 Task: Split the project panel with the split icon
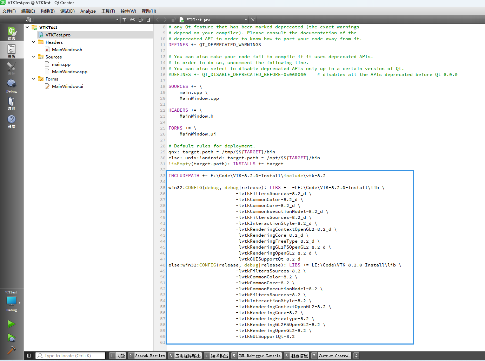pyautogui.click(x=141, y=20)
